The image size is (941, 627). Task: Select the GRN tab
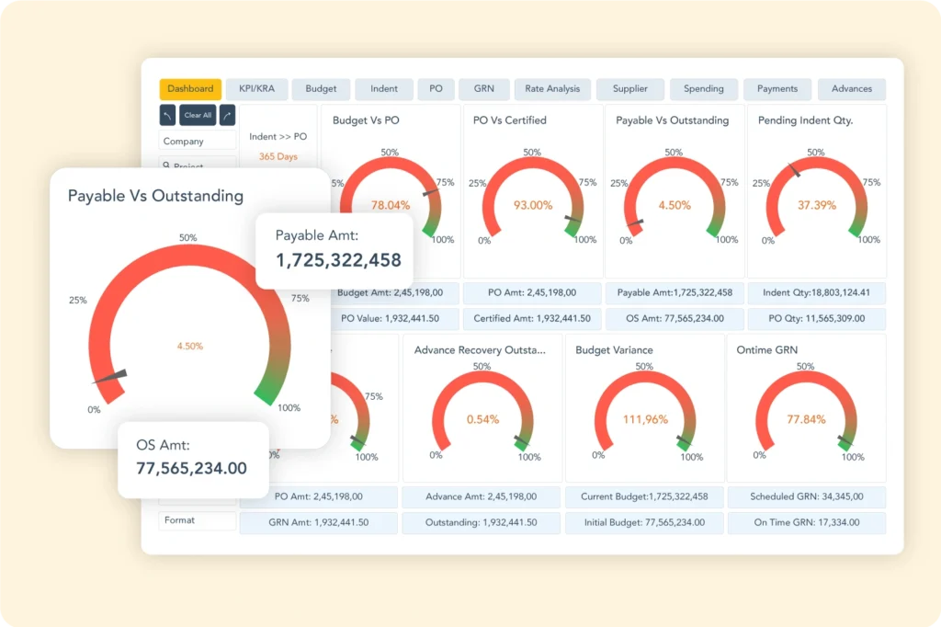click(x=483, y=89)
